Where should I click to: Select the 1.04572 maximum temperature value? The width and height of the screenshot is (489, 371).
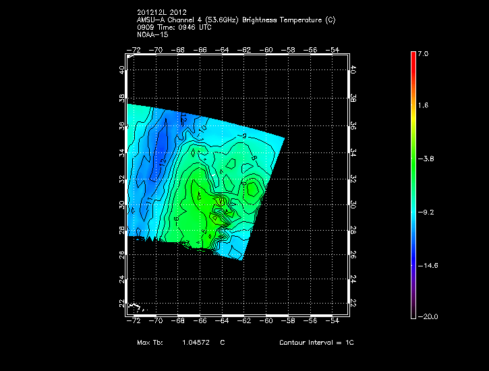(x=196, y=343)
